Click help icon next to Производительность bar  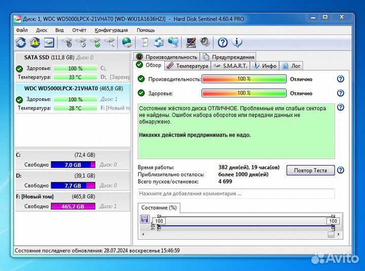click(341, 79)
